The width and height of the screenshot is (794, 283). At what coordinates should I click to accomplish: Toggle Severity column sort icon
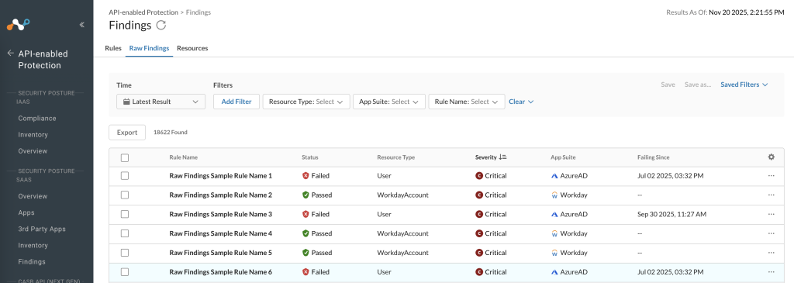502,157
